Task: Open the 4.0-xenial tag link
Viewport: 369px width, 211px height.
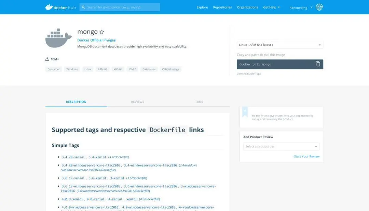Action: coord(95,199)
